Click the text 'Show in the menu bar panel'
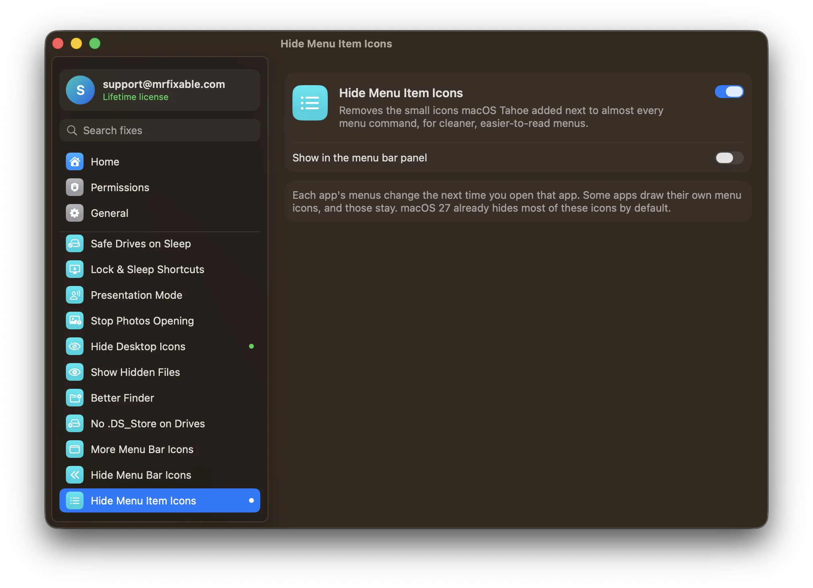813x588 pixels. [360, 158]
